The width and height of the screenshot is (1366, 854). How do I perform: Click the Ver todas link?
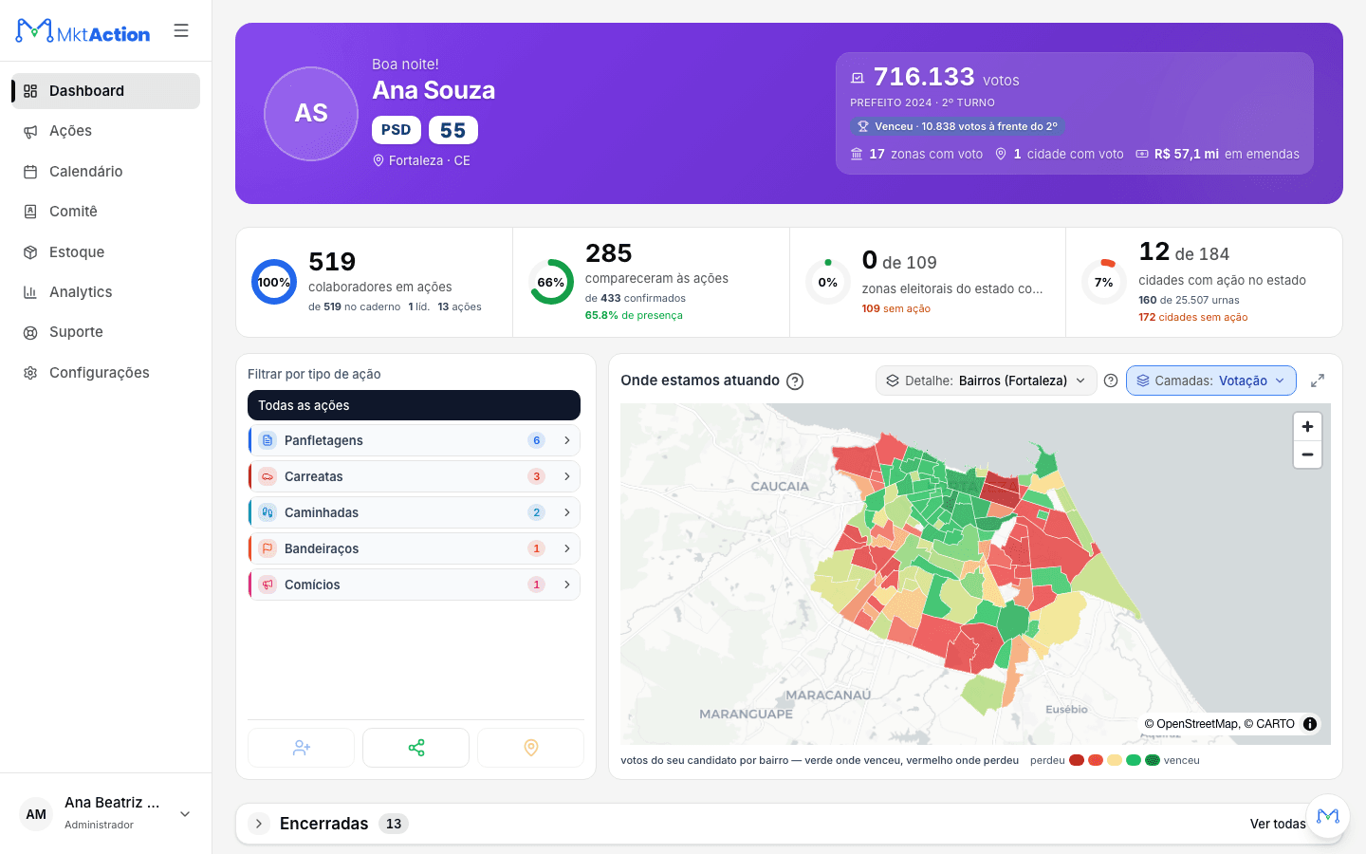(x=1277, y=824)
